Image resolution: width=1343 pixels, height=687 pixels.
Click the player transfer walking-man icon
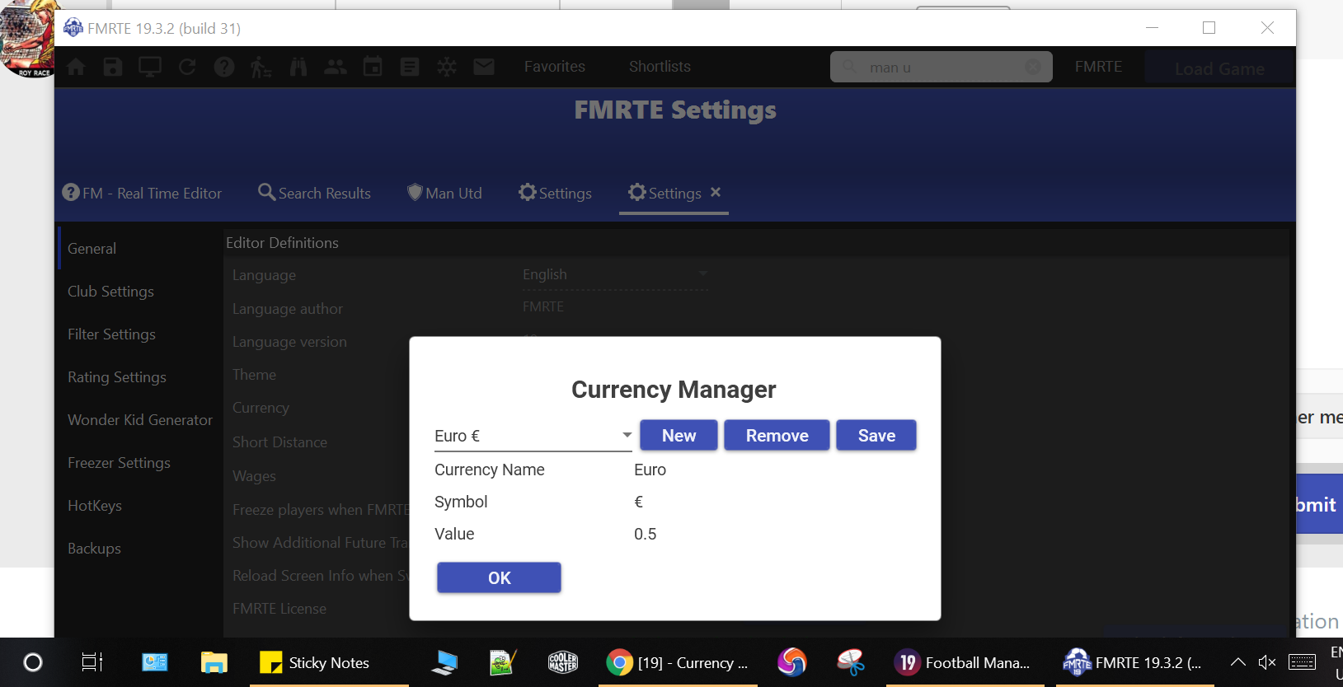(261, 67)
